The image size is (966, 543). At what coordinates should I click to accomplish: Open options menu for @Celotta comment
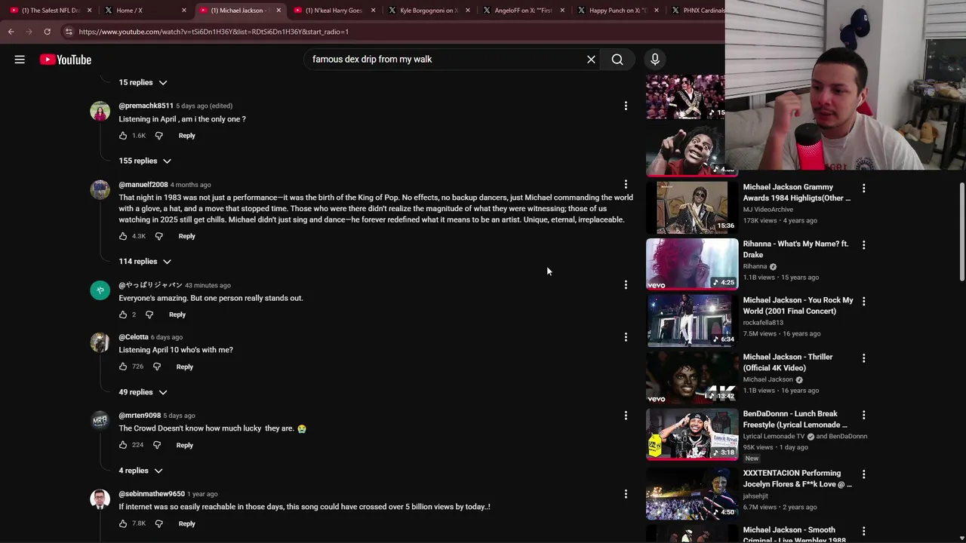[x=626, y=337]
